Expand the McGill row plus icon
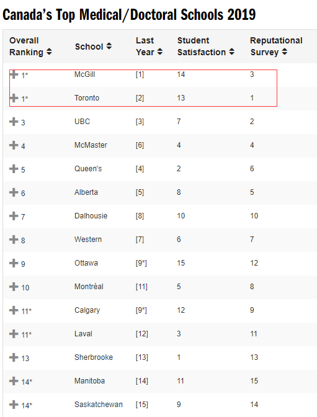The width and height of the screenshot is (317, 417). (x=14, y=74)
